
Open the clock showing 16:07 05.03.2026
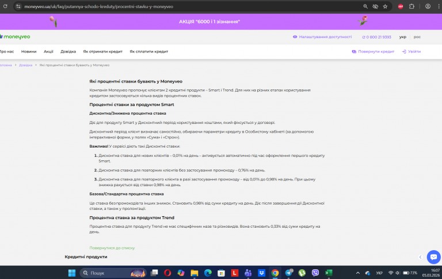[x=431, y=273]
